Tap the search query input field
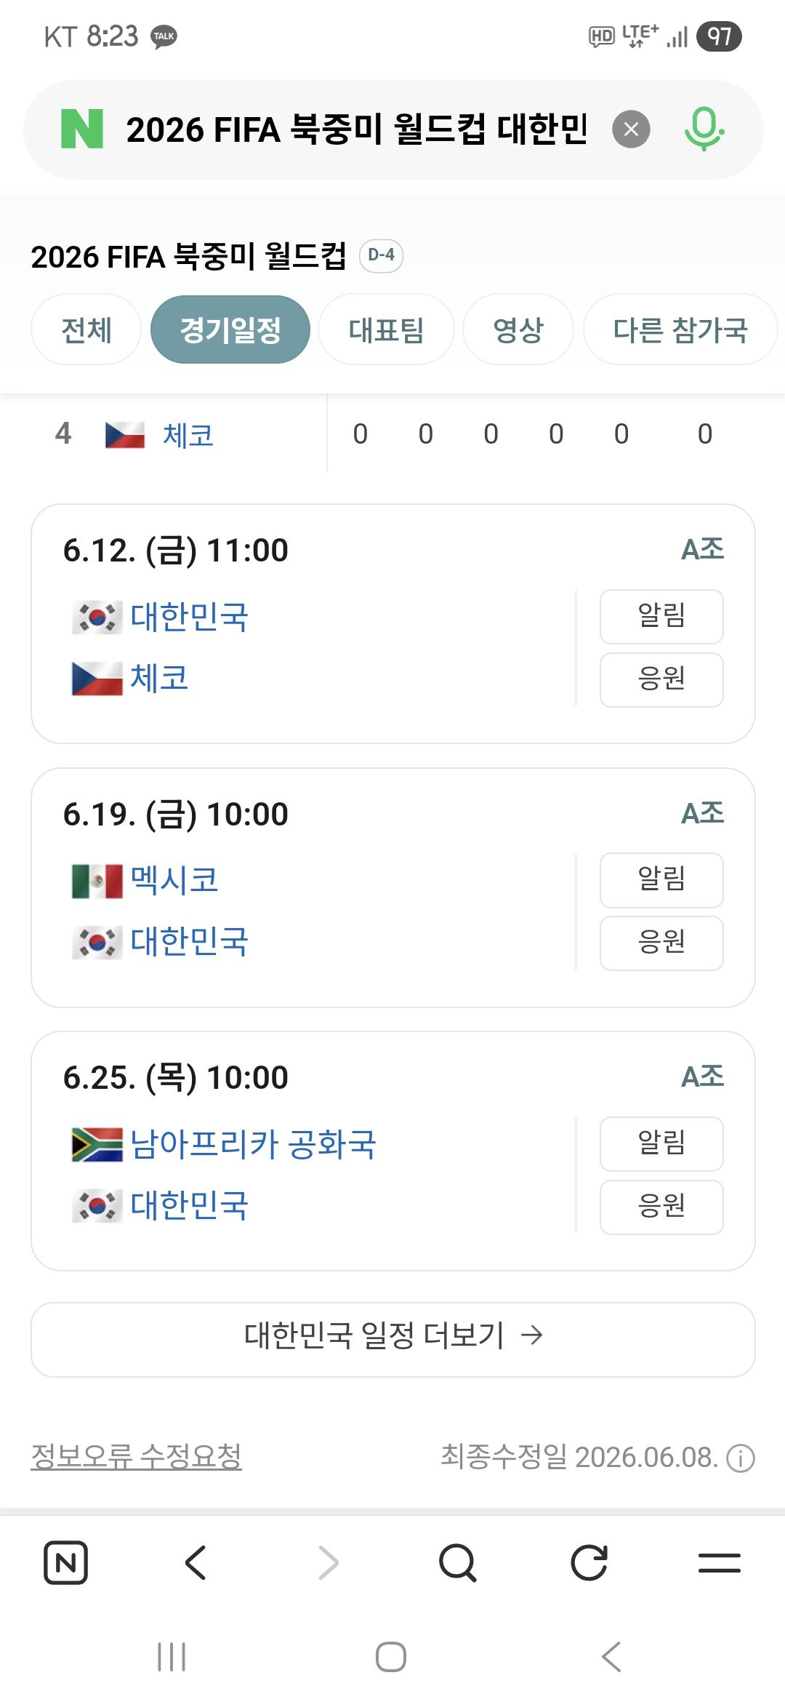The image size is (785, 1702). (356, 129)
